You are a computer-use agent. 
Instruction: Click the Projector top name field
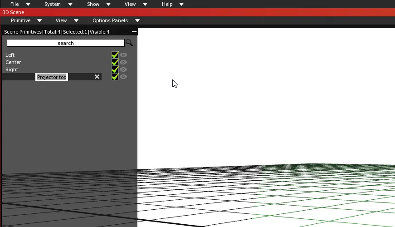point(52,77)
